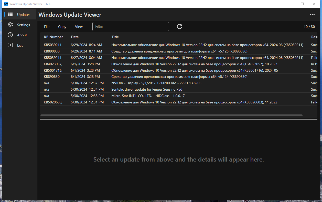Sort by Title column header
Viewport: 322px width, 202px height.
point(115,37)
